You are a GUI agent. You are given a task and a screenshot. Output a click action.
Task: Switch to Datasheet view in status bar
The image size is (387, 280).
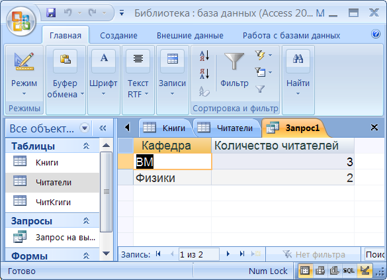pos(305,271)
